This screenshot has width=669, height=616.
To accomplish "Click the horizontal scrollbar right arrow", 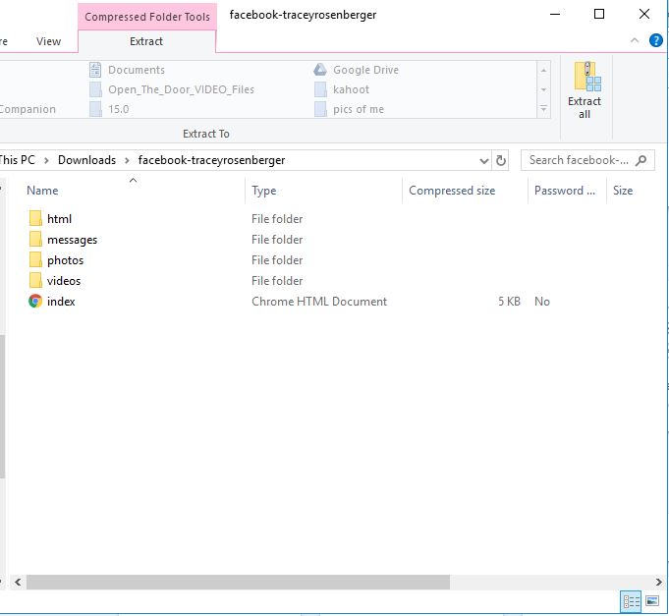I will (658, 582).
